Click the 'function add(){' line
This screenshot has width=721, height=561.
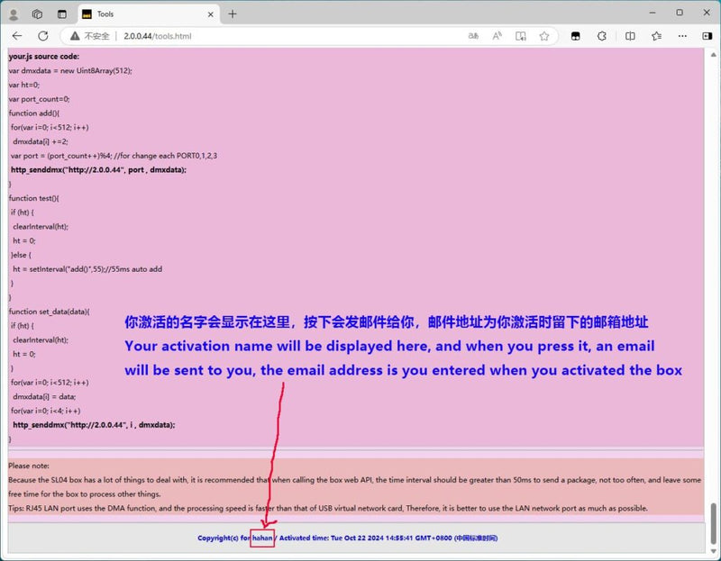click(34, 113)
